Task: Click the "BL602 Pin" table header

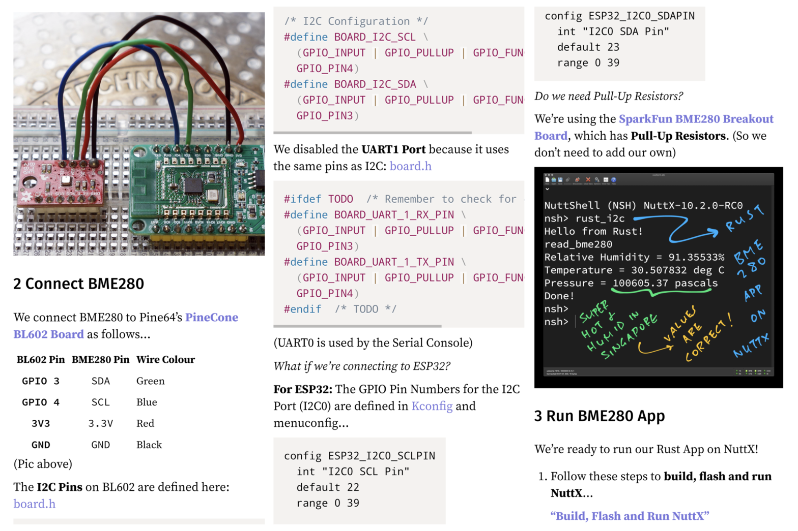Action: 41,360
